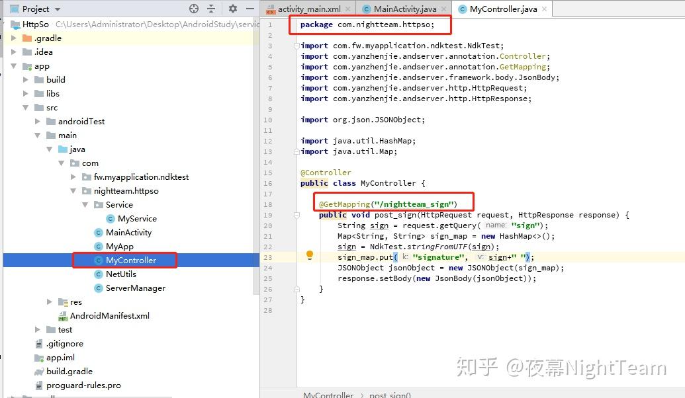Collapse the nightteam.httpso package
Screen dimensions: 685x398
[73, 190]
